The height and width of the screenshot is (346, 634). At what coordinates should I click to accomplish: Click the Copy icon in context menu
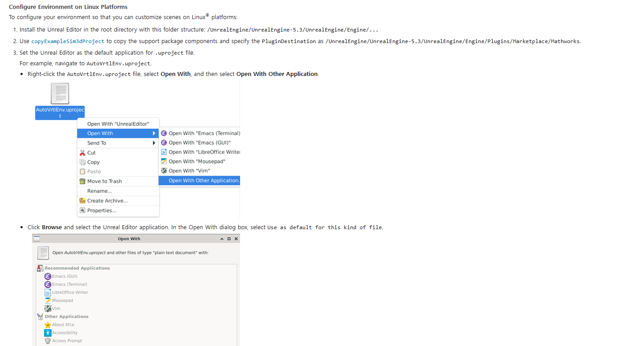(x=82, y=162)
